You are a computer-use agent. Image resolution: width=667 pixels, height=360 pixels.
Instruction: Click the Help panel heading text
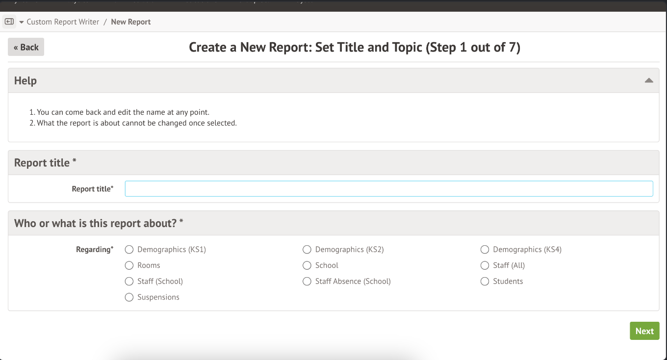point(26,80)
